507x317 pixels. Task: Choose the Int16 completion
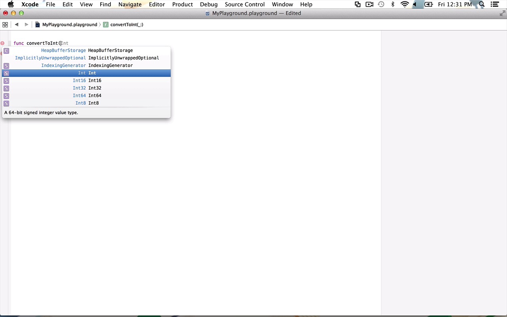coord(86,81)
